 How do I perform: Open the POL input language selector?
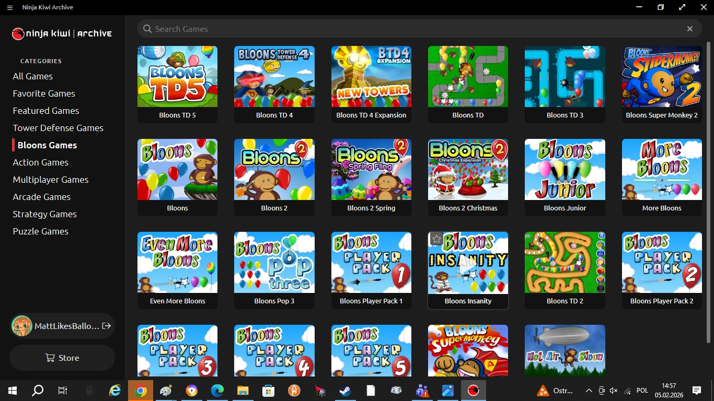[x=642, y=391]
